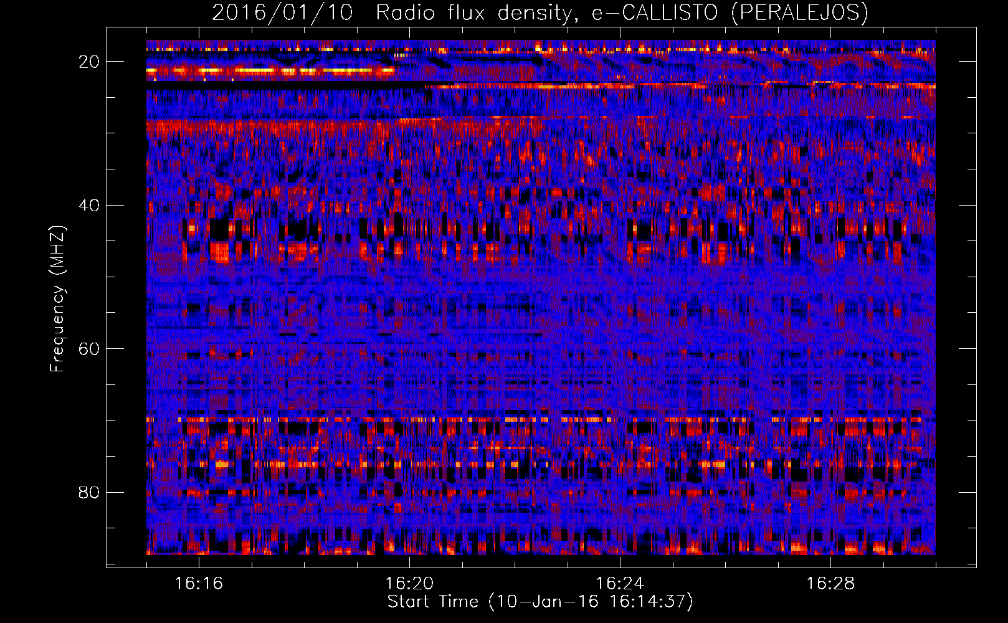This screenshot has width=1008, height=623.
Task: Click the 16:16 time tick label
Action: [x=199, y=583]
